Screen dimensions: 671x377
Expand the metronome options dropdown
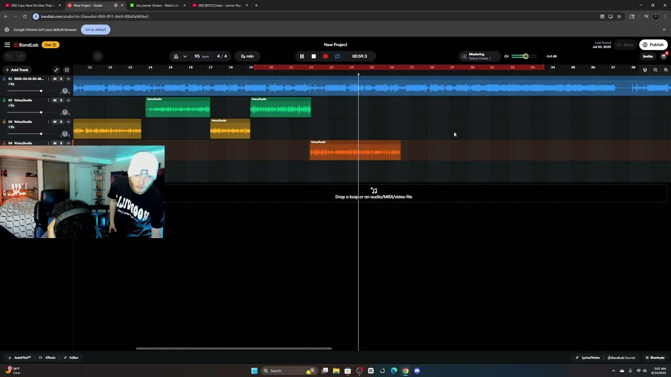coord(185,56)
